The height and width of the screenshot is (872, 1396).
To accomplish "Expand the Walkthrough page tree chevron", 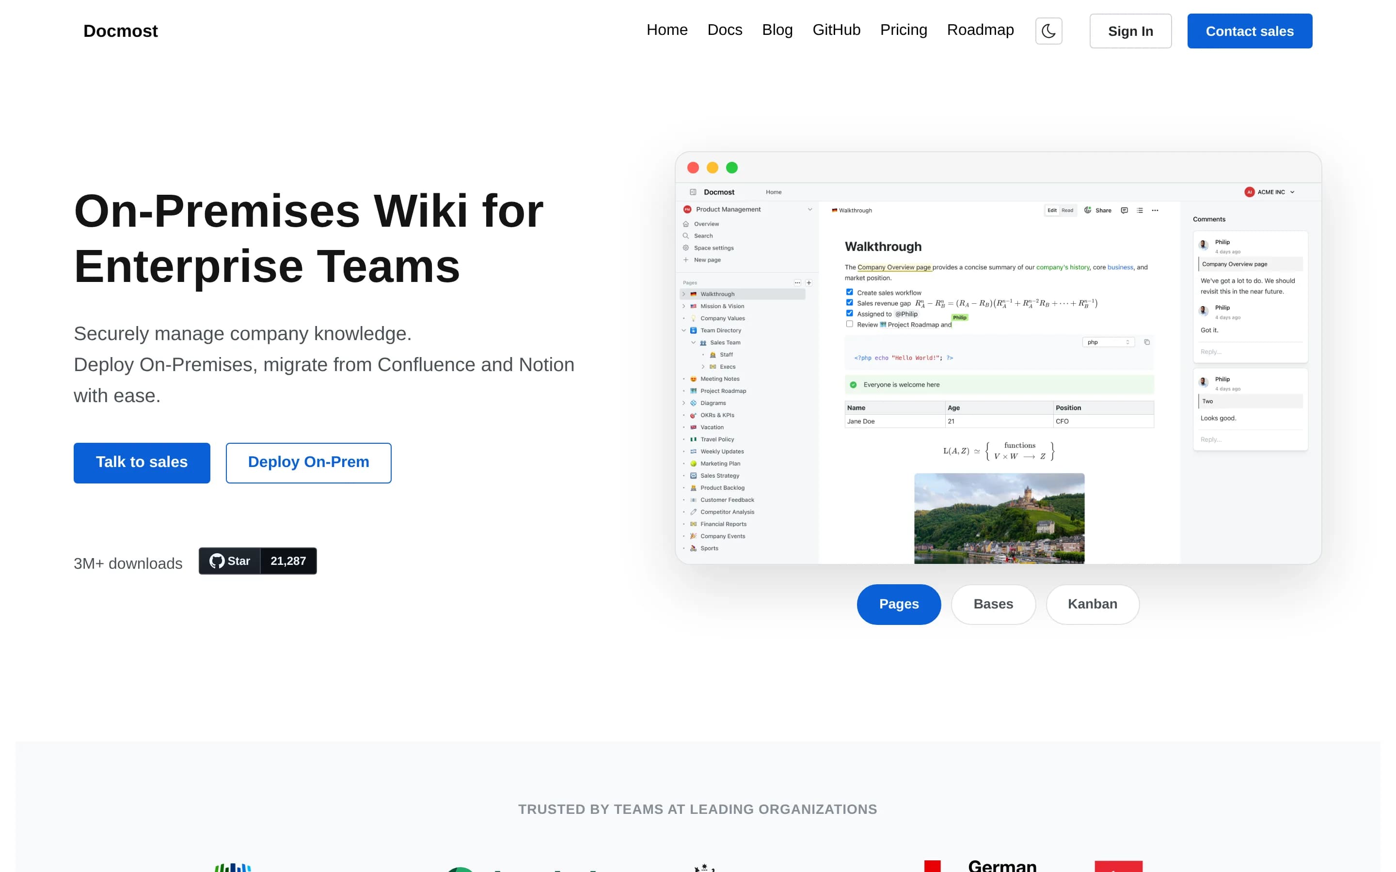I will click(684, 294).
